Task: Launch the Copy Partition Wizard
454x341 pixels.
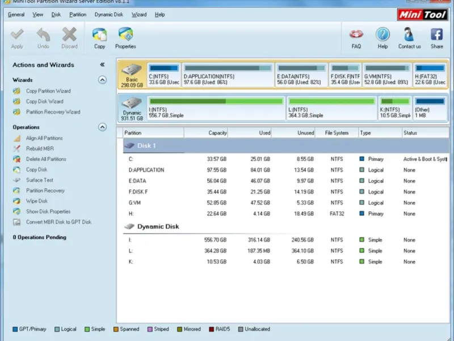Action: pyautogui.click(x=48, y=91)
